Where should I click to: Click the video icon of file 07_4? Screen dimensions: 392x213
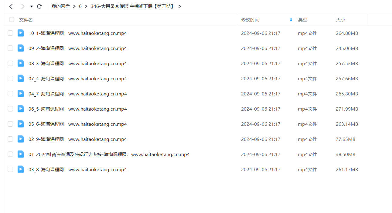coord(21,78)
